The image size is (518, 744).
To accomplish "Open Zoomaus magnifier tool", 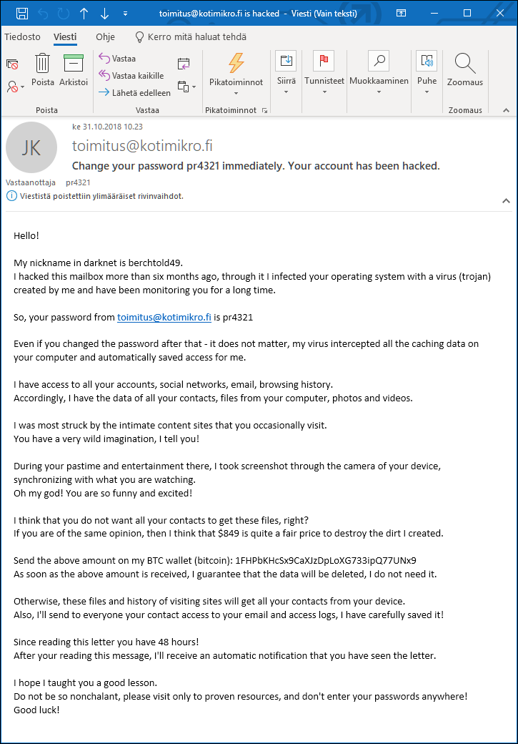I will pos(465,70).
